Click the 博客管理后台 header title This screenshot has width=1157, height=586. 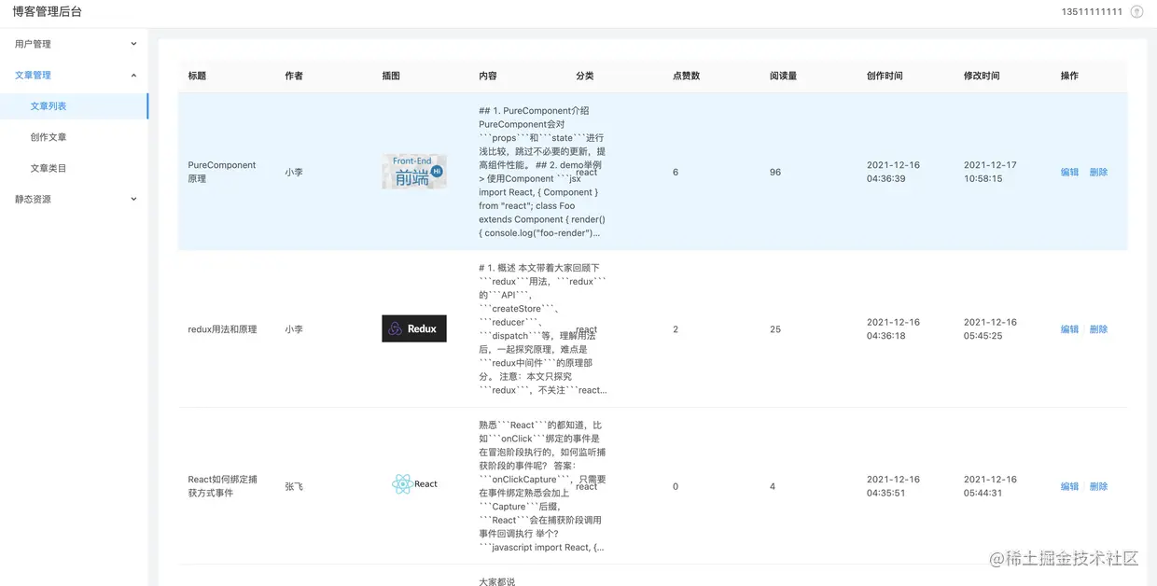coord(47,12)
